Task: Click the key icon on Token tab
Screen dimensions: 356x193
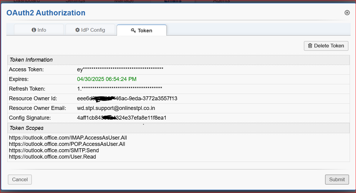Action: pos(133,31)
